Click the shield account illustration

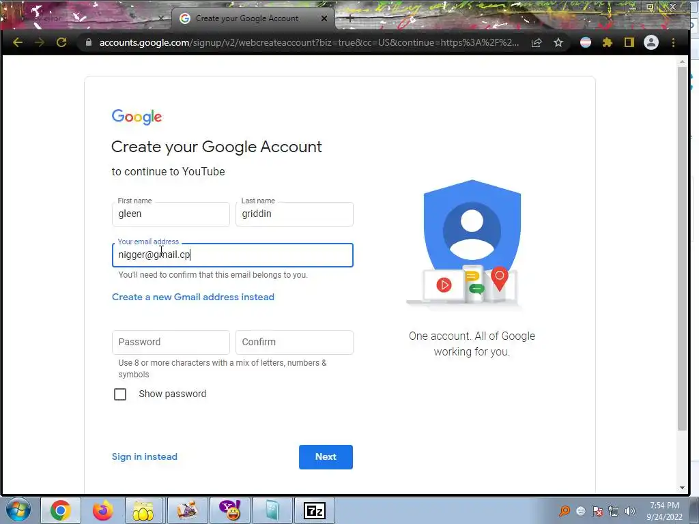click(472, 243)
